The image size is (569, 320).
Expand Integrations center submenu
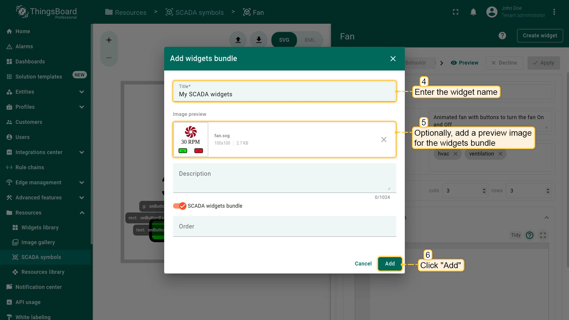click(81, 152)
